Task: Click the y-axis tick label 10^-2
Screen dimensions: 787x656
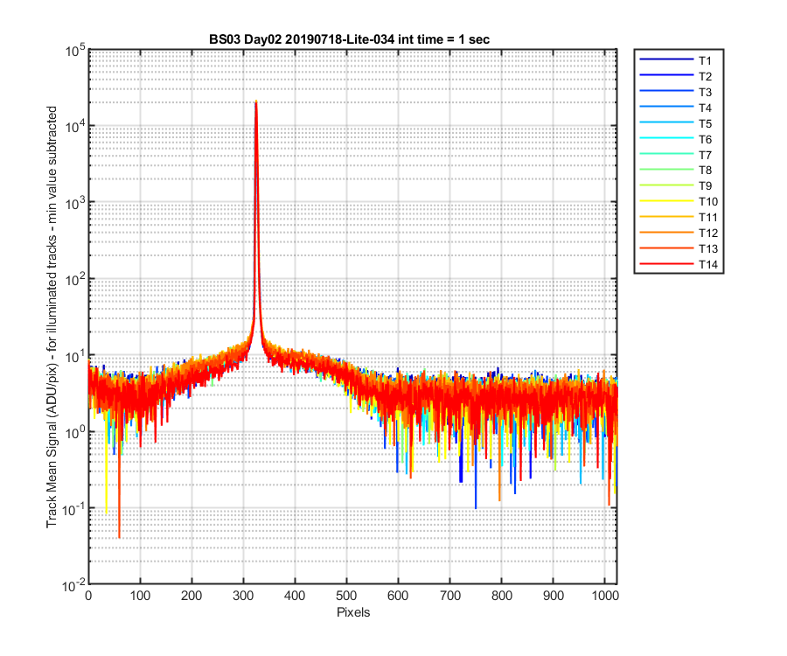Action: click(x=73, y=585)
